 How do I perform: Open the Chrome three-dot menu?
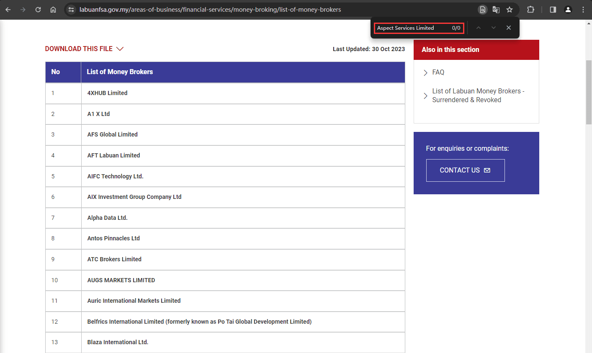click(x=583, y=10)
